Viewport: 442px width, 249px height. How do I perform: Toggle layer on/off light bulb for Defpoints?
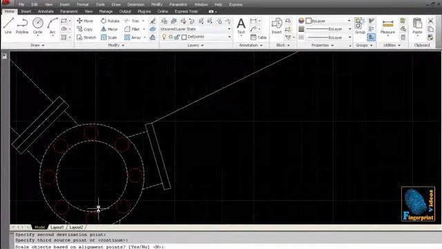pos(164,37)
